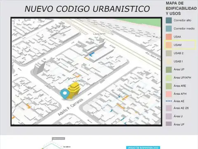The image size is (198, 149).
Task: Select the highlighted USAM legend swatch
Action: tap(169, 45)
